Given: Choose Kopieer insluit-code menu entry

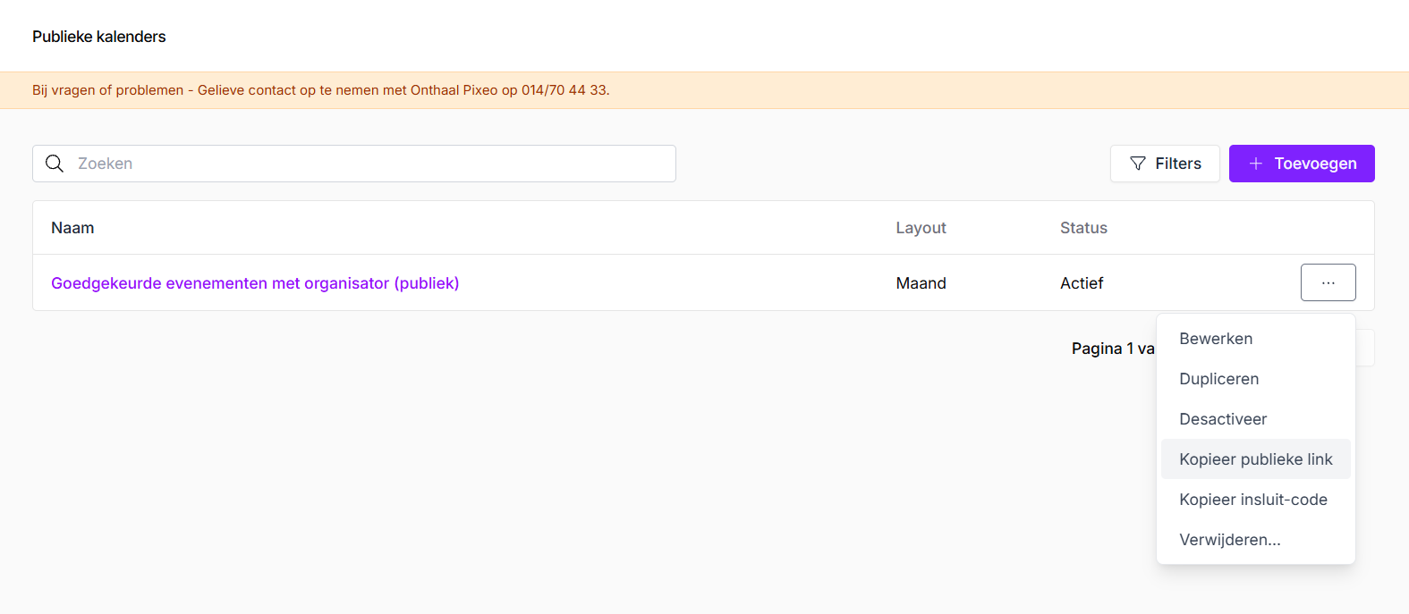Looking at the screenshot, I should [x=1252, y=500].
